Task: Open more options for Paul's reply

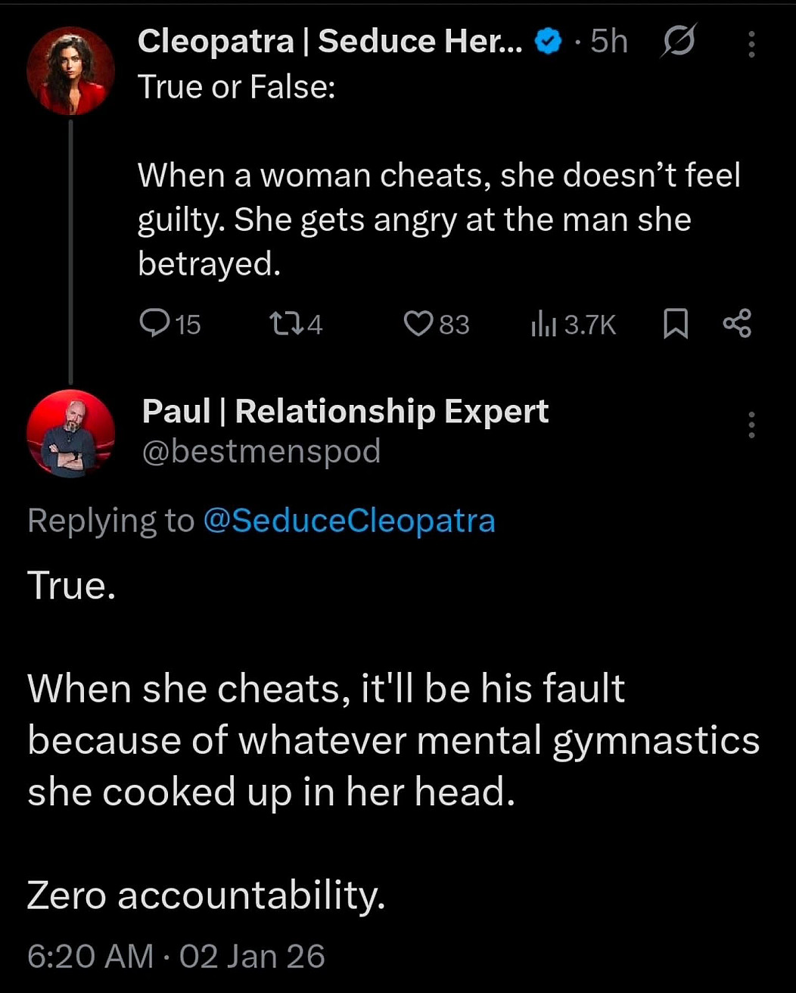Action: point(751,425)
